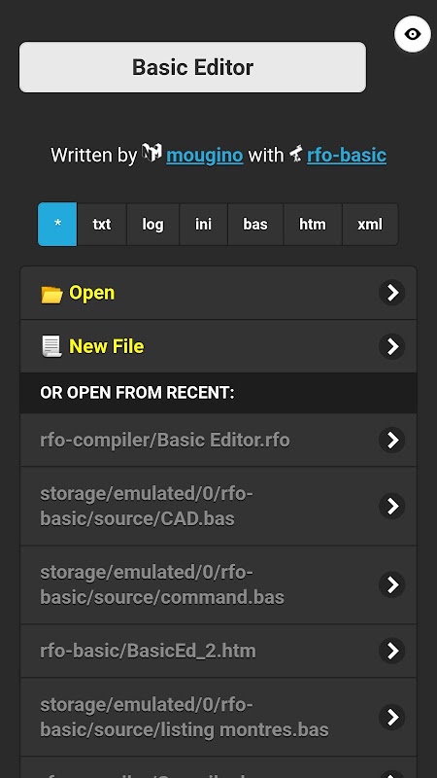This screenshot has height=778, width=437.
Task: Switch filter to bas files
Action: pyautogui.click(x=255, y=225)
